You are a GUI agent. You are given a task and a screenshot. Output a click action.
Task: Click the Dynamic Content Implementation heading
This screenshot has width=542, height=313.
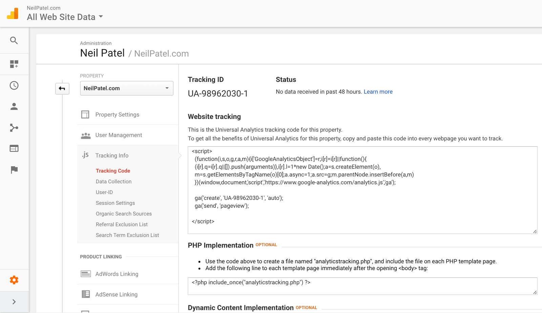(241, 308)
